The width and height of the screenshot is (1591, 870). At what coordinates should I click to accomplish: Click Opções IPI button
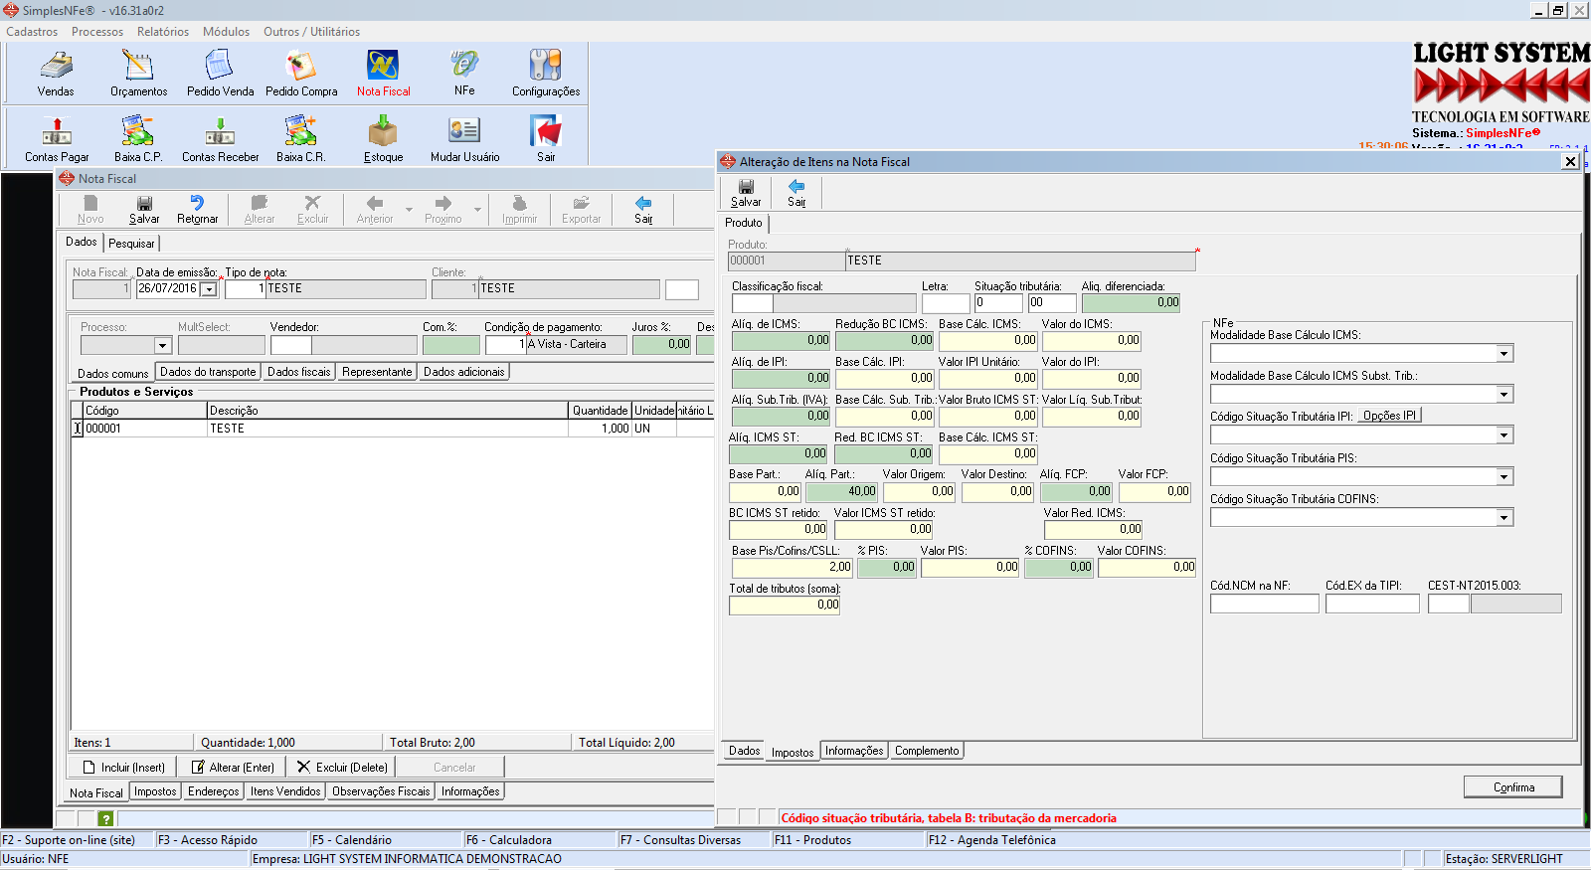pos(1389,416)
